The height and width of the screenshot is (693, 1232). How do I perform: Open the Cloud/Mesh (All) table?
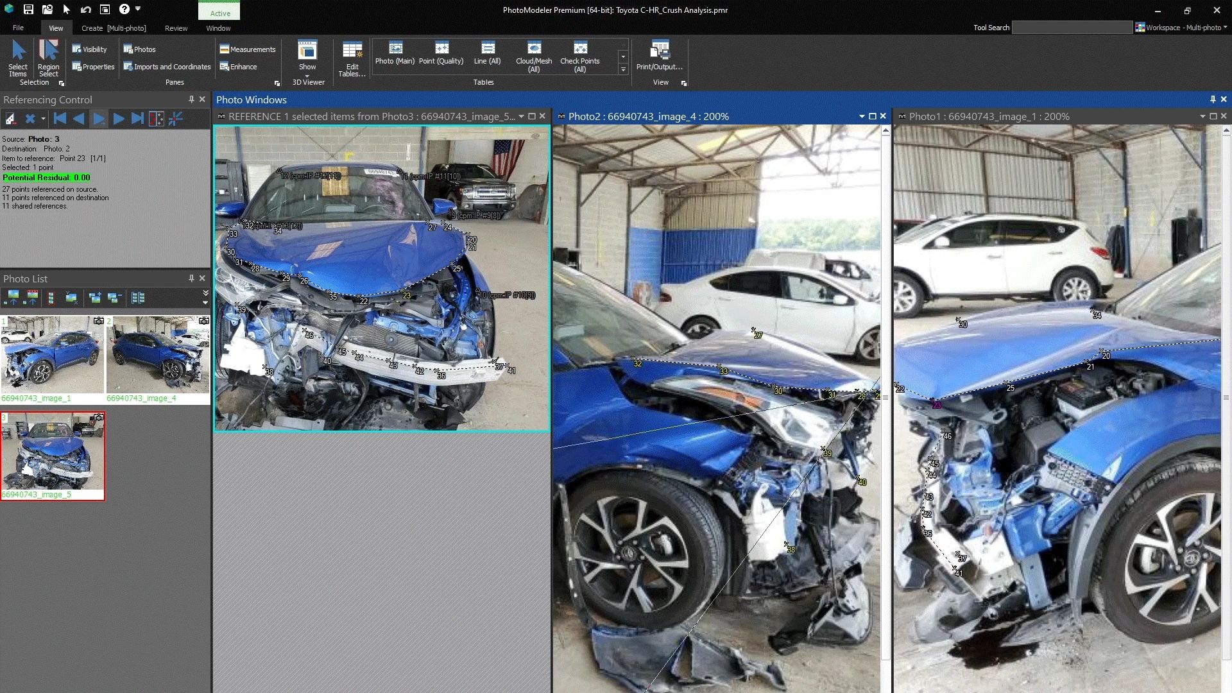click(x=533, y=55)
